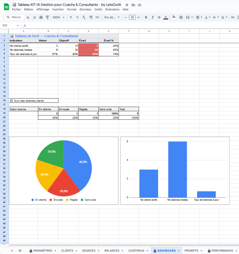This screenshot has height=254, width=239.
Task: Click the undo arrow in the toolbar
Action: pyautogui.click(x=28, y=17)
